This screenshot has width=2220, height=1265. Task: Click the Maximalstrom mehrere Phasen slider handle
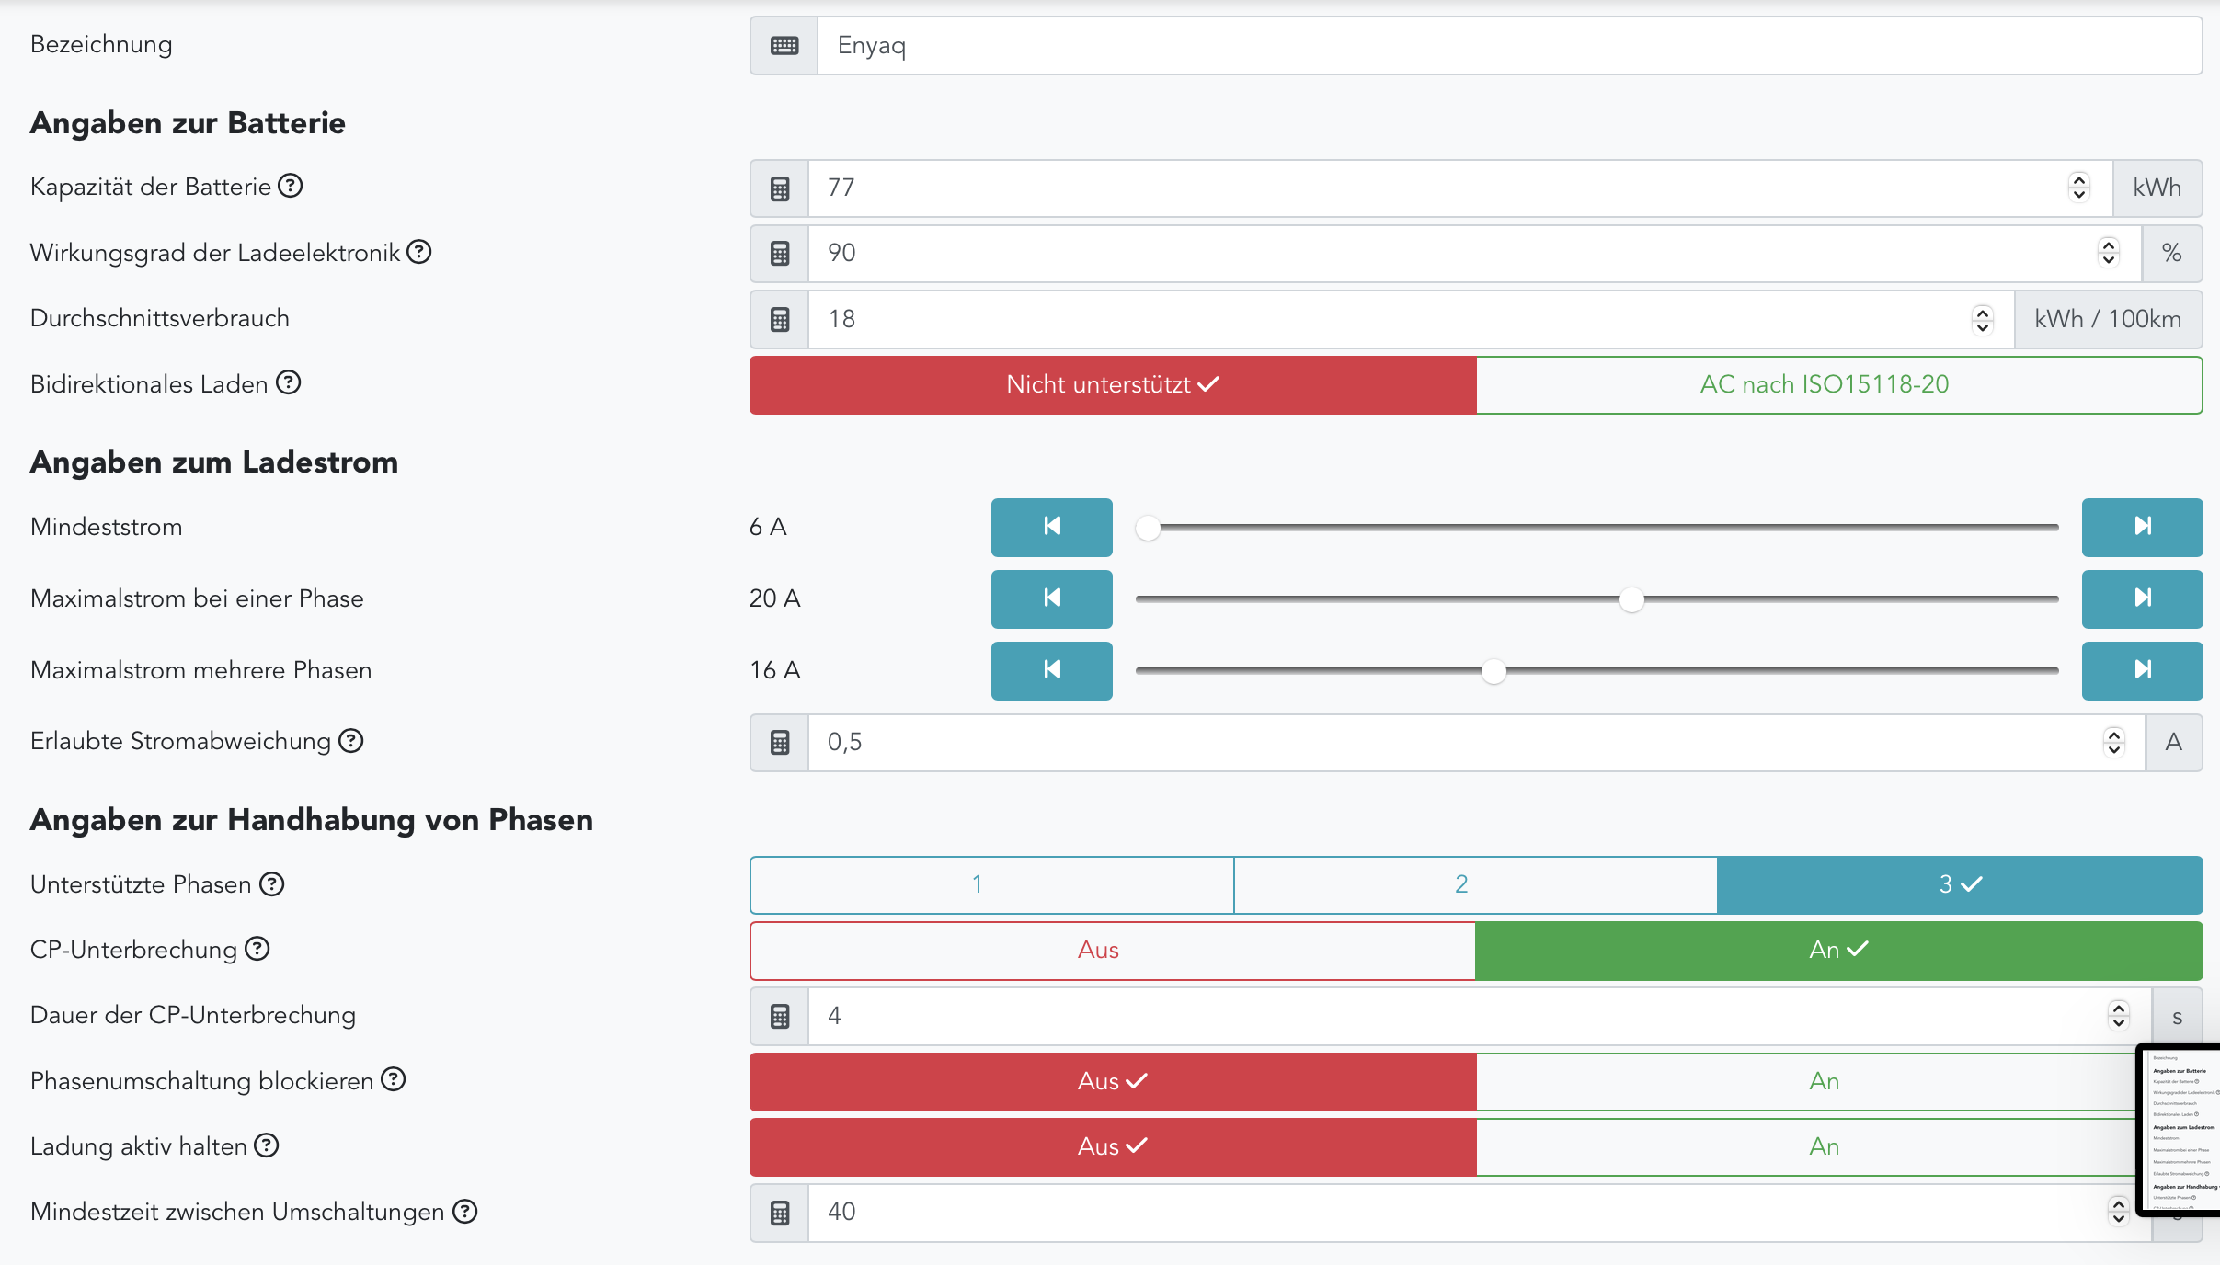pos(1493,672)
